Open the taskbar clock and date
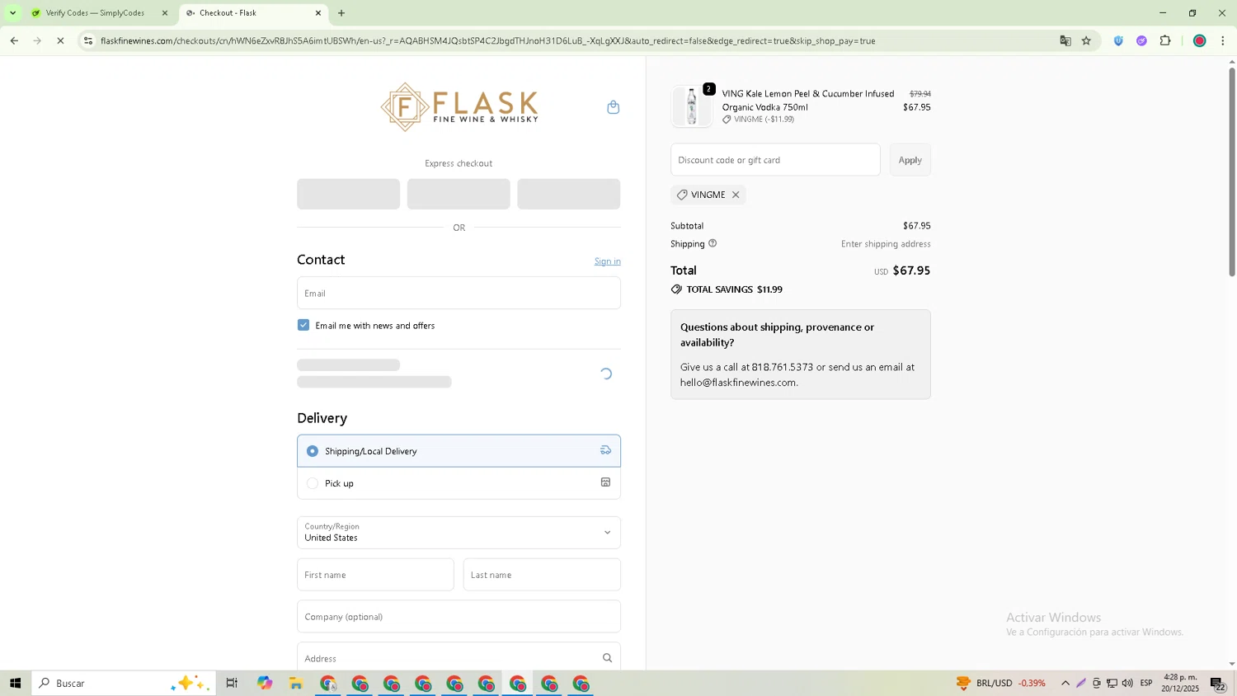 tap(1180, 683)
